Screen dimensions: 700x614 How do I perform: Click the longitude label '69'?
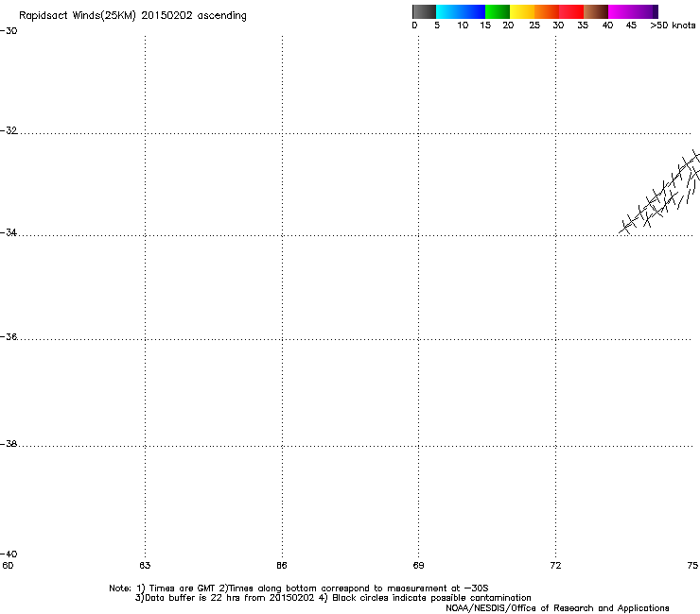click(418, 566)
